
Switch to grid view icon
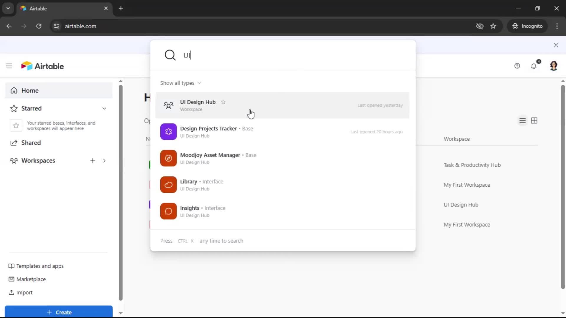(x=534, y=120)
